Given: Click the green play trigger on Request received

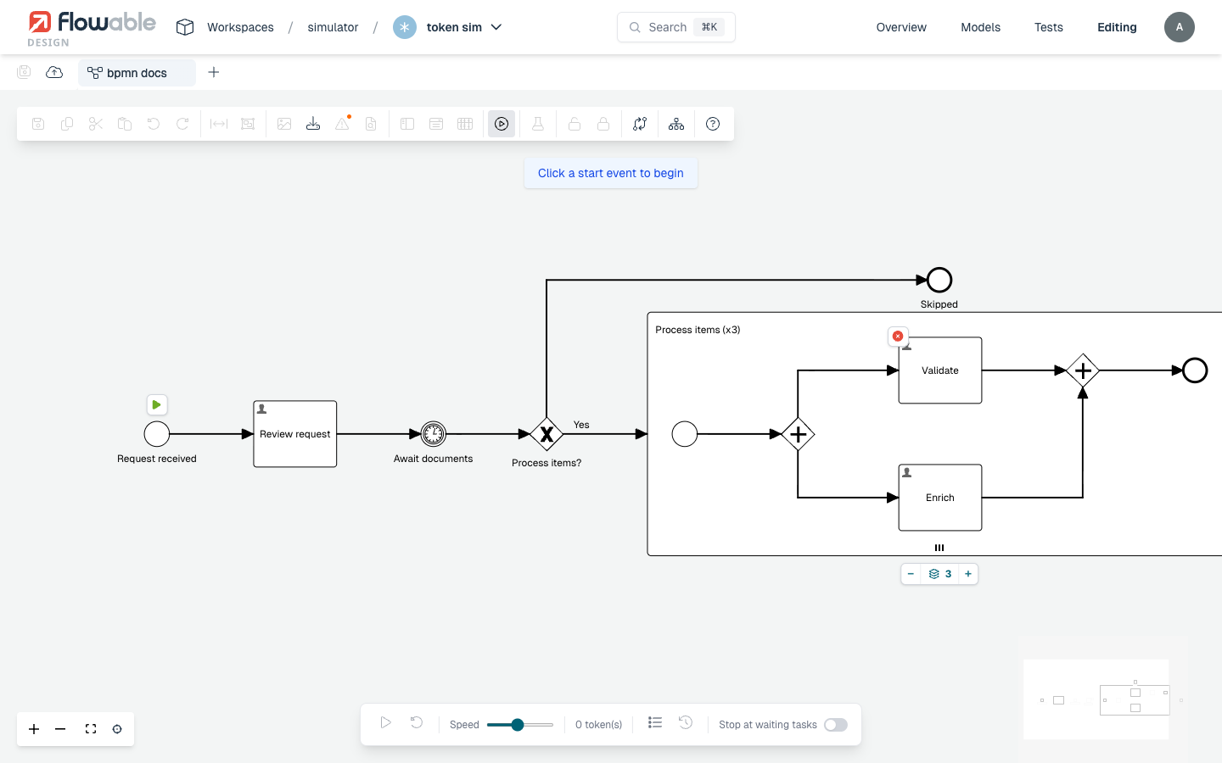Looking at the screenshot, I should [157, 405].
